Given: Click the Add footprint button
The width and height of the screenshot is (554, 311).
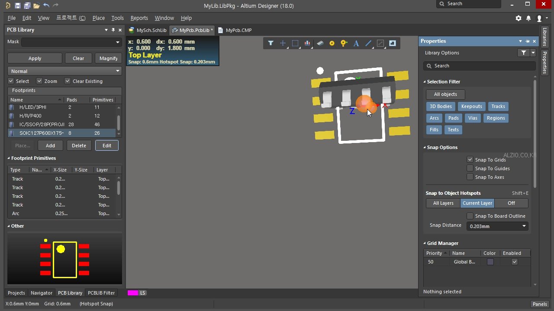Looking at the screenshot, I should tap(50, 146).
